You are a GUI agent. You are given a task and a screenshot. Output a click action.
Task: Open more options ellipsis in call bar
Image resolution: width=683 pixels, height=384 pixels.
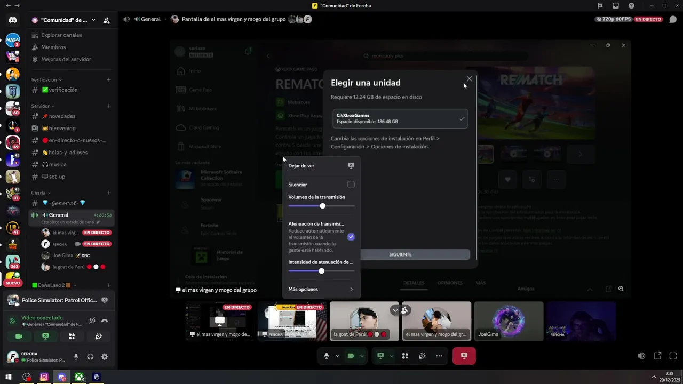tap(439, 356)
